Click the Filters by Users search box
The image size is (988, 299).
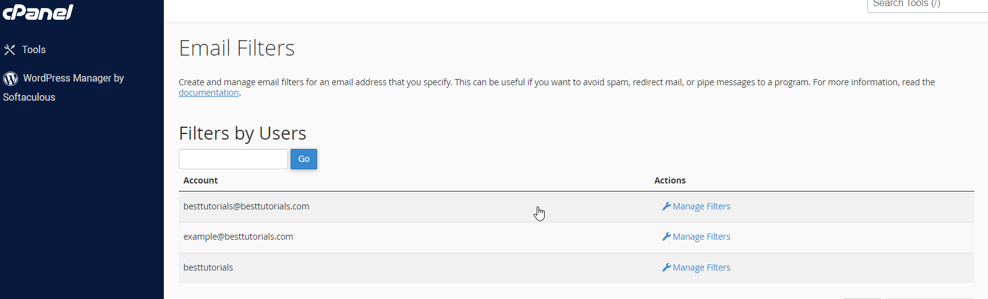(x=233, y=159)
